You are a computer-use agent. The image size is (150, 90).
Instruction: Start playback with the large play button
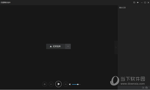[x=58, y=84]
